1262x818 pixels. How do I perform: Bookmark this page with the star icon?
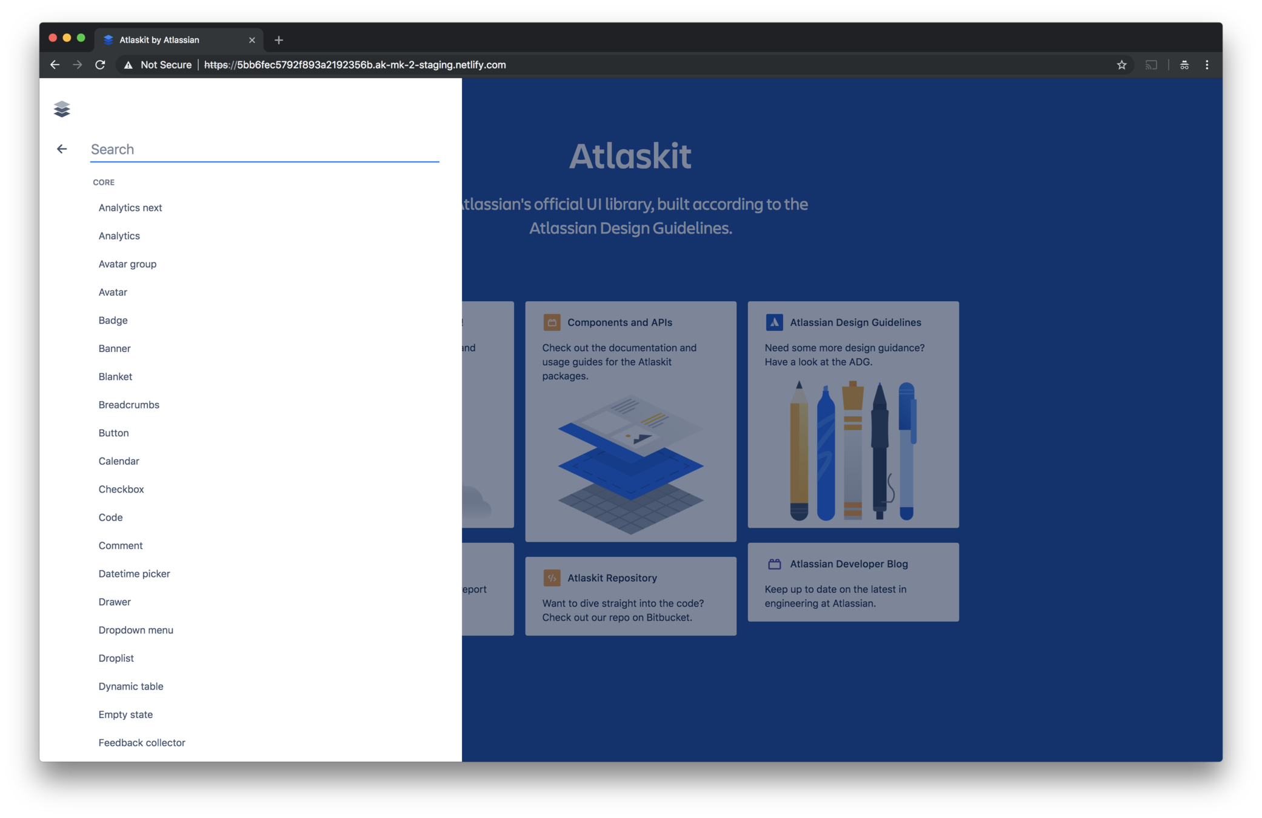1121,65
